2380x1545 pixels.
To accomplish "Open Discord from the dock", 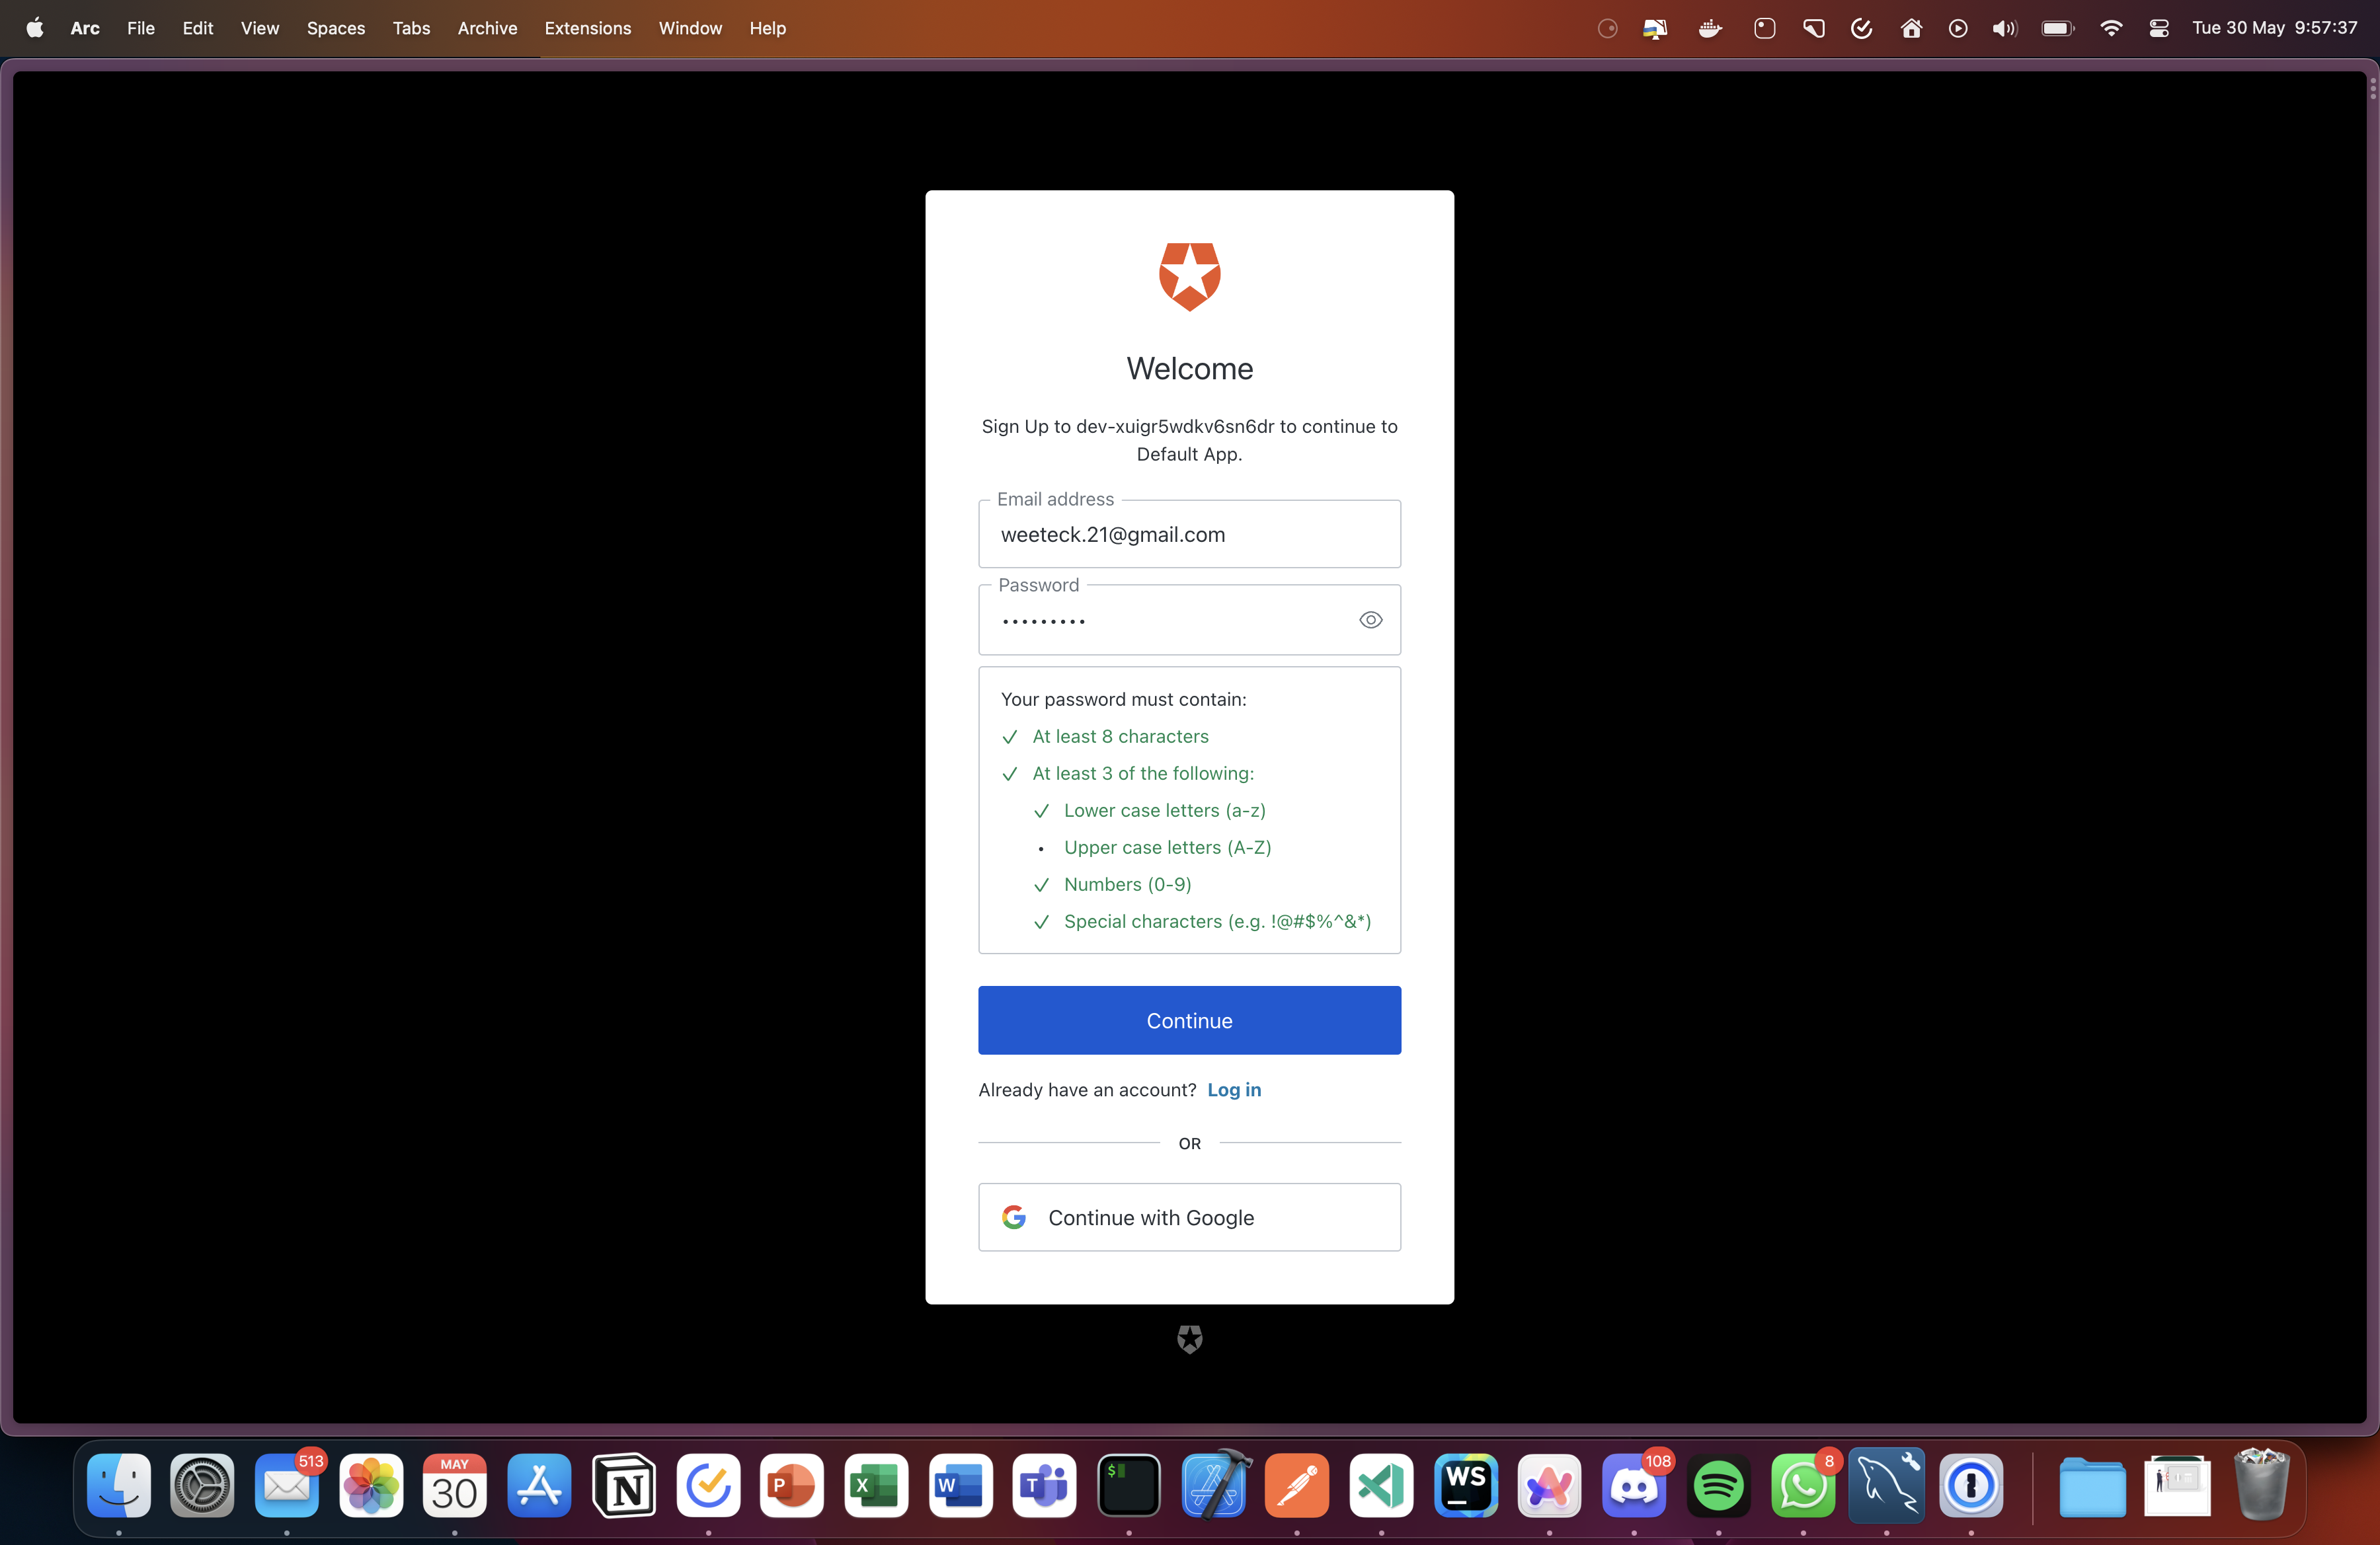I will click(1633, 1486).
